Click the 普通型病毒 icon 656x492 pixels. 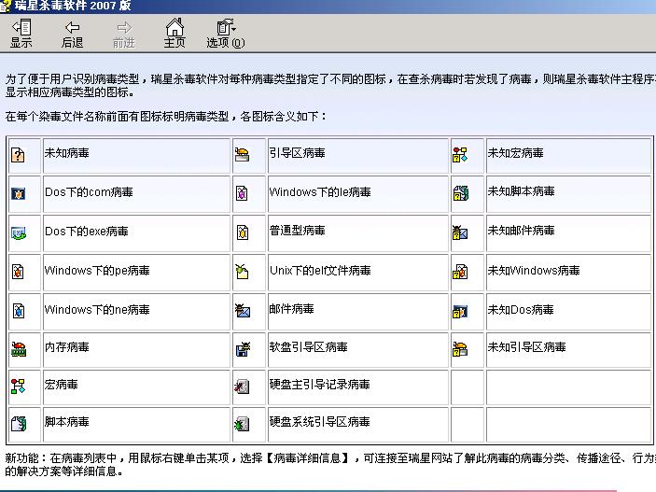coord(243,232)
